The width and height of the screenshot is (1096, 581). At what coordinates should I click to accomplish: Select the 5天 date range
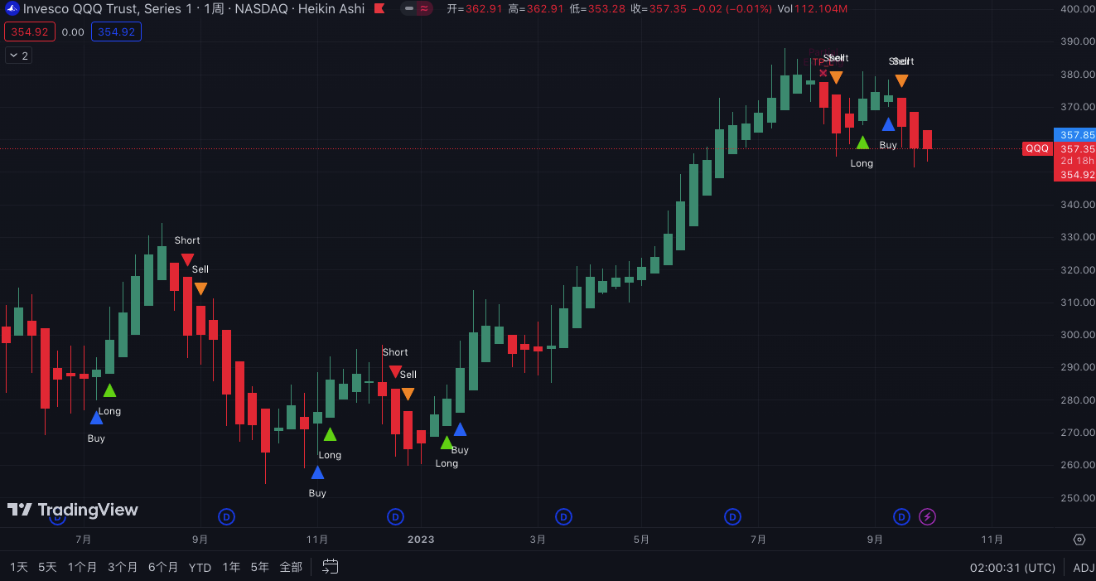(x=47, y=568)
